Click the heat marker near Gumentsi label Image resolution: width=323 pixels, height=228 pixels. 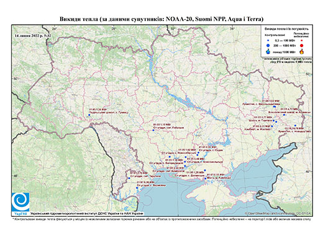point(89,115)
